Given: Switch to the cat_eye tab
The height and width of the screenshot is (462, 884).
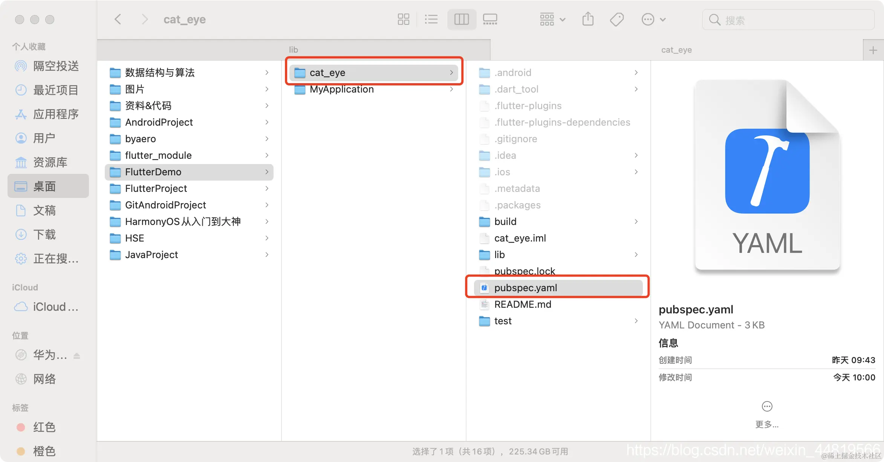Looking at the screenshot, I should 676,50.
